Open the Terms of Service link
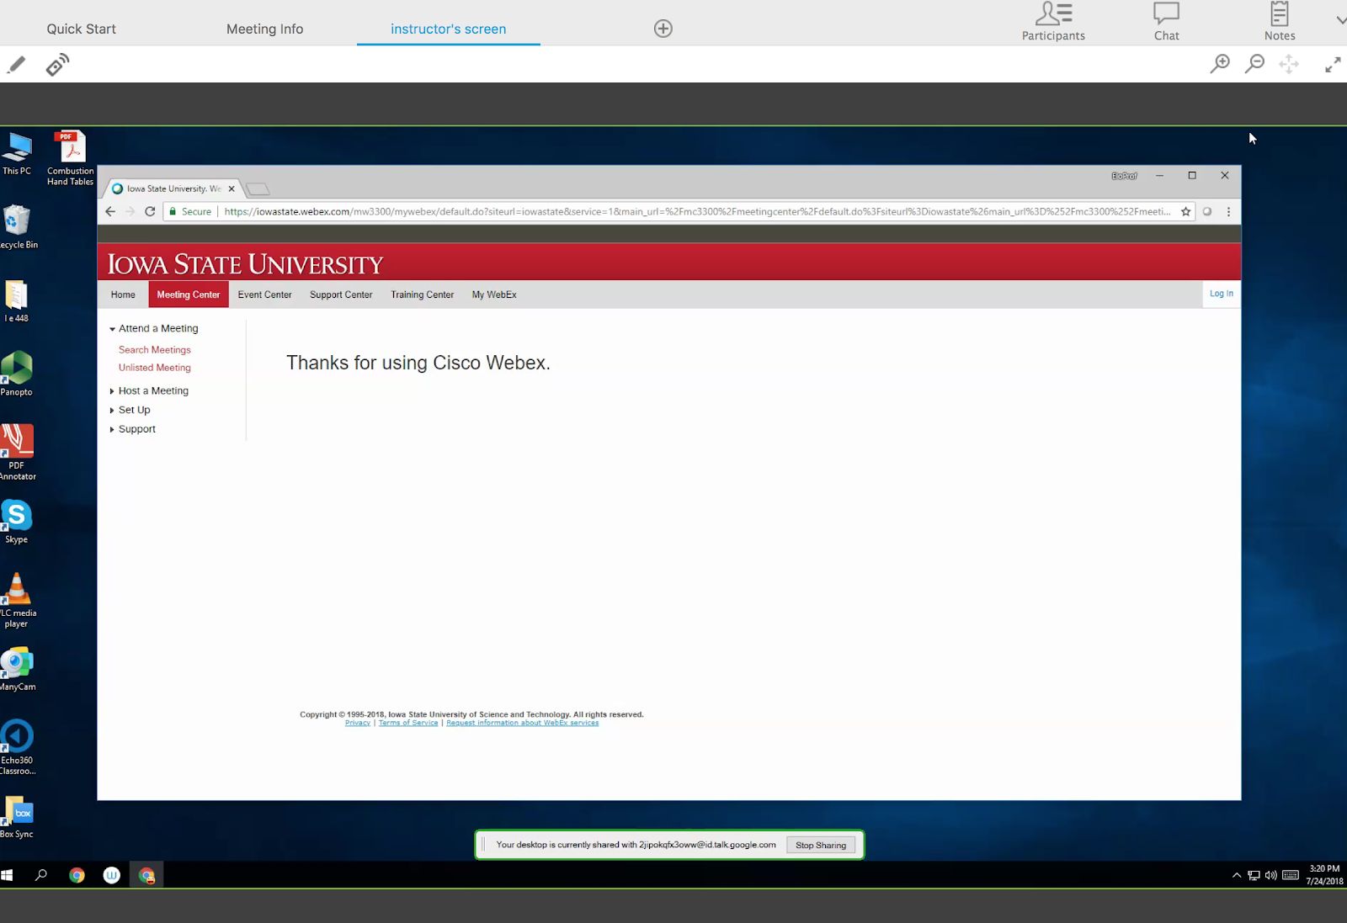The image size is (1347, 923). click(x=408, y=723)
